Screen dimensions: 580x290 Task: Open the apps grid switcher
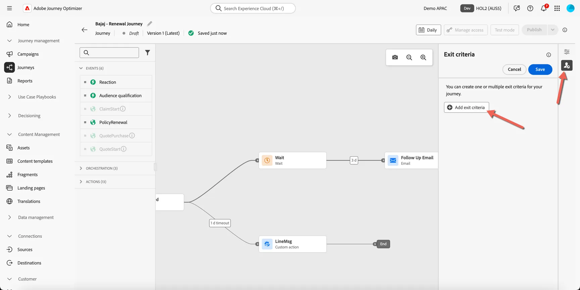557,8
